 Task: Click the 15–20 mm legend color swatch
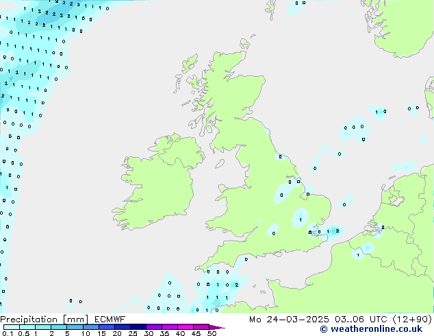pos(106,327)
